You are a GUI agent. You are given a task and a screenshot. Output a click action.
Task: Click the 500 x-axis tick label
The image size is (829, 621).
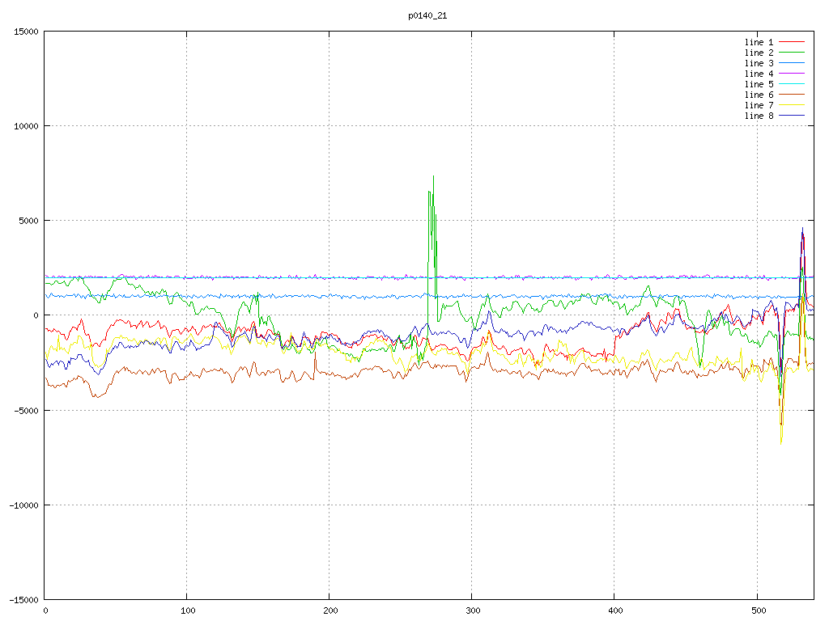tap(757, 610)
